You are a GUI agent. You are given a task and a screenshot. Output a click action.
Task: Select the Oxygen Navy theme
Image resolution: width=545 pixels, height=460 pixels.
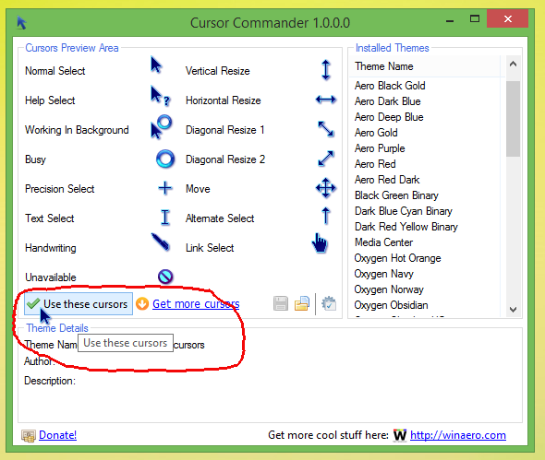tap(383, 274)
